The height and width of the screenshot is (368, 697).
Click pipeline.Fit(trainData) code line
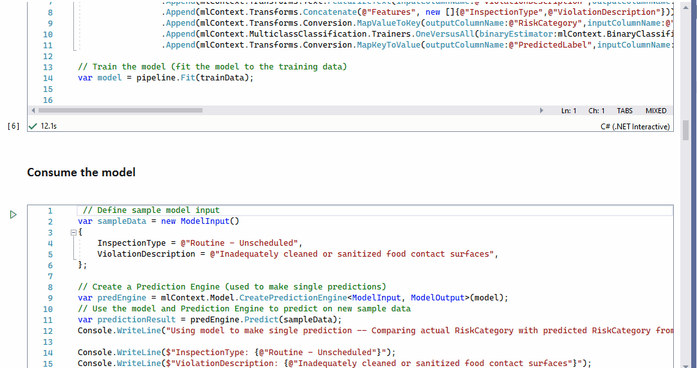(x=195, y=78)
